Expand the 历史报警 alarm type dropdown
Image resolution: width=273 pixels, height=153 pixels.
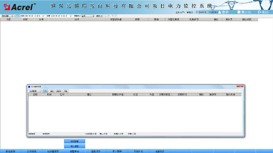(x=7, y=16)
